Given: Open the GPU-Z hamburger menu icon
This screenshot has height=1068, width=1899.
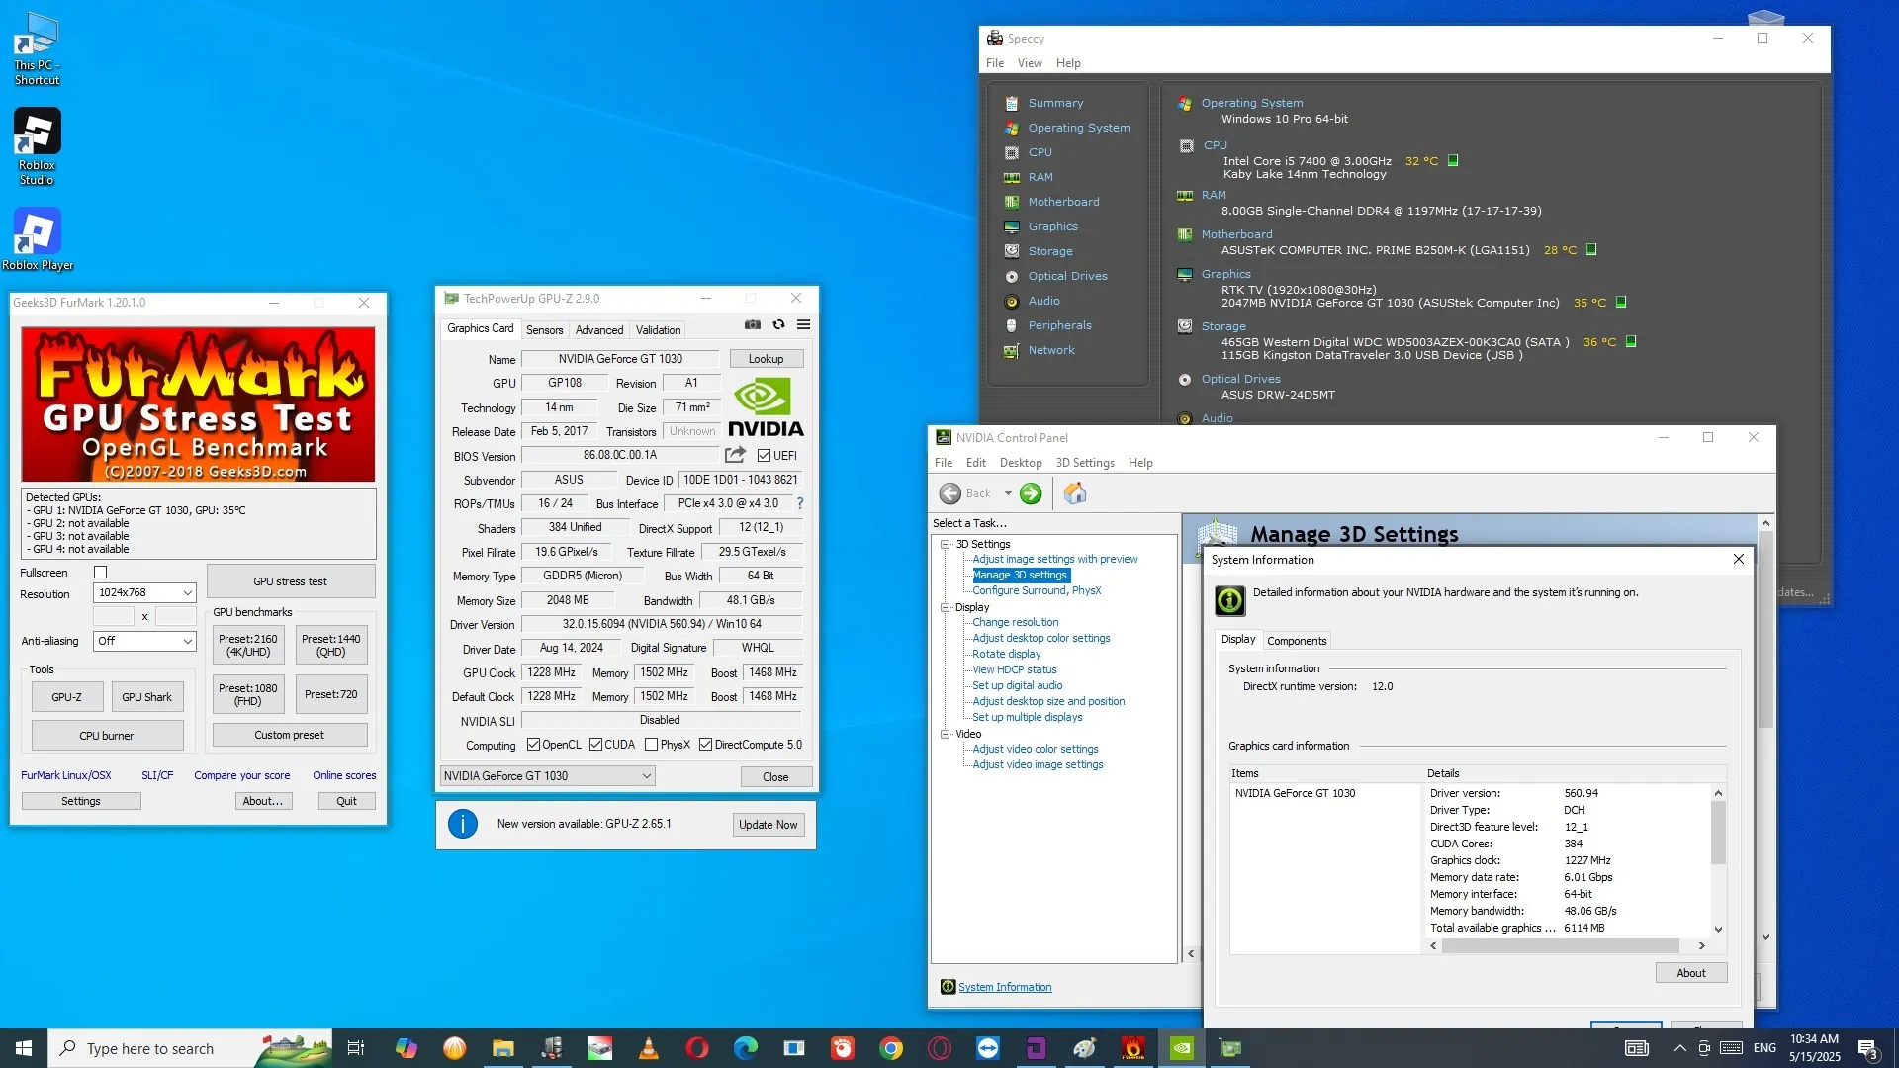Looking at the screenshot, I should point(804,324).
